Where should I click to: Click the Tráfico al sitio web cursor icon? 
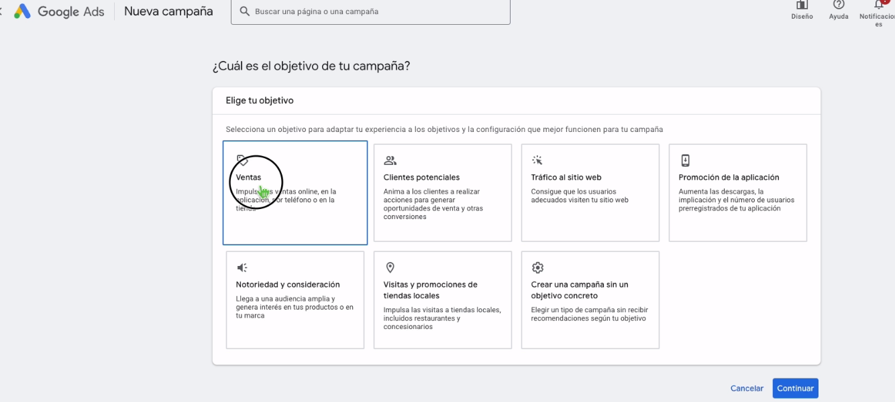tap(537, 160)
